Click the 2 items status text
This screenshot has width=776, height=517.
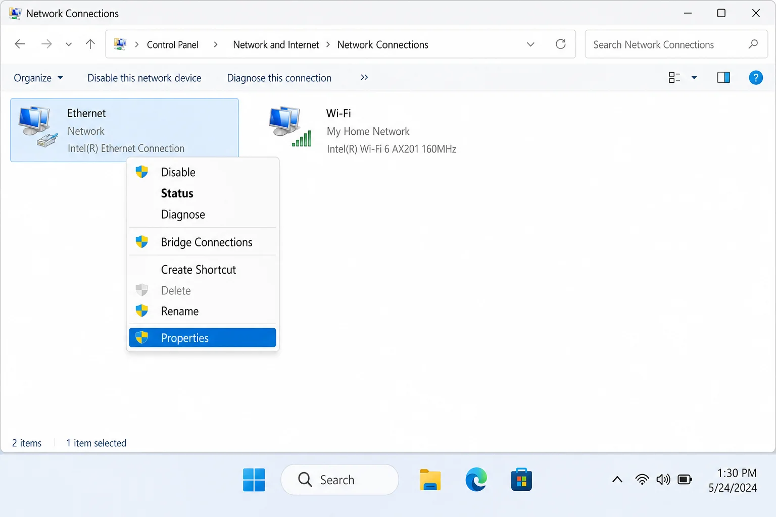click(27, 443)
